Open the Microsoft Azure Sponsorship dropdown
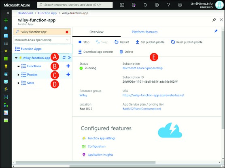Image resolution: width=225 pixels, height=168 pixels. pos(42,40)
